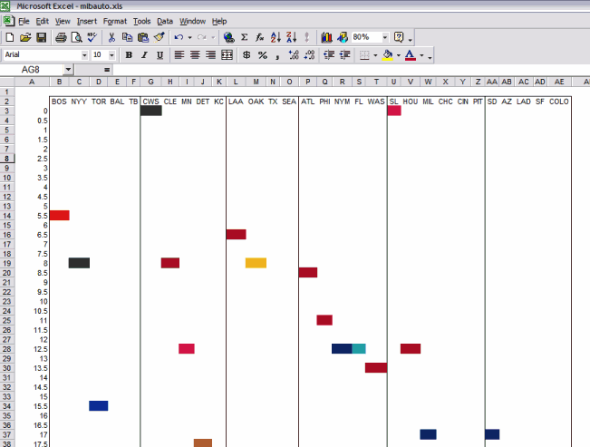Create a new workbook with New icon
590x447 pixels.
(10, 37)
